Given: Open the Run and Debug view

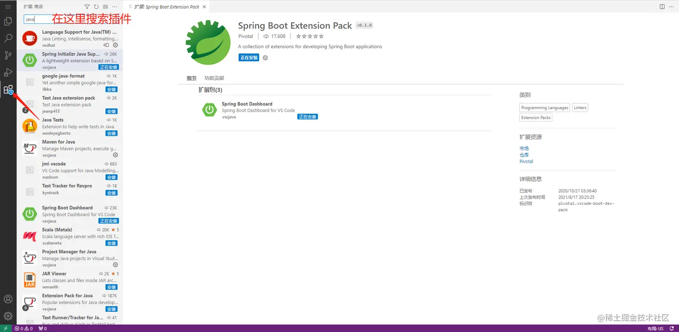Looking at the screenshot, I should click(8, 72).
